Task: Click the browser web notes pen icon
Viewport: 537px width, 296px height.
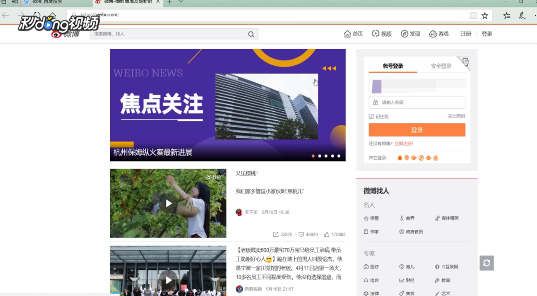Action: point(522,15)
